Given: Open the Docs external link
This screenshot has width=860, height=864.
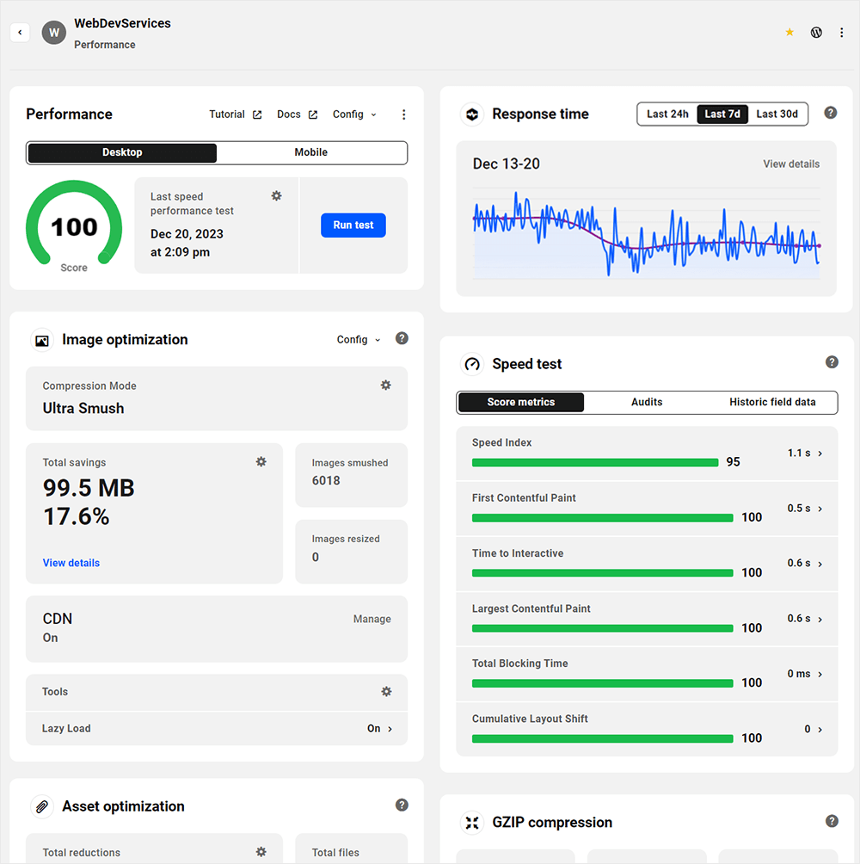Looking at the screenshot, I should 297,114.
